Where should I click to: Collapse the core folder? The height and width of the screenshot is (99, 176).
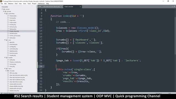pos(5,40)
